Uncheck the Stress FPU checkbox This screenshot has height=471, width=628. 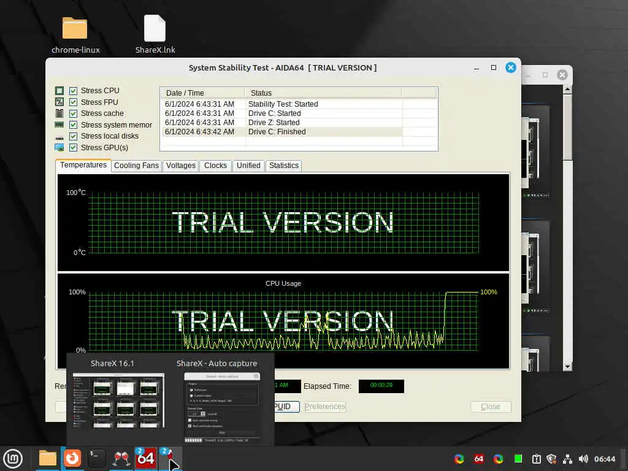click(74, 102)
